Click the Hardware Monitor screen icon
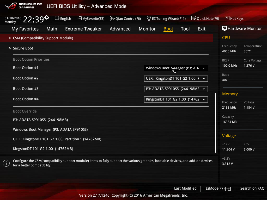 224,28
